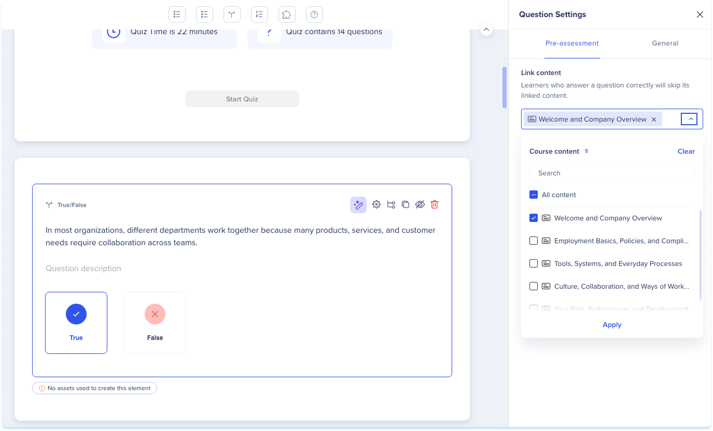Image resolution: width=713 pixels, height=431 pixels.
Task: Click content icon beside Employment Basics row
Action: pyautogui.click(x=546, y=241)
